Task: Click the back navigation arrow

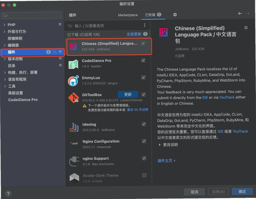Action: [x=240, y=13]
